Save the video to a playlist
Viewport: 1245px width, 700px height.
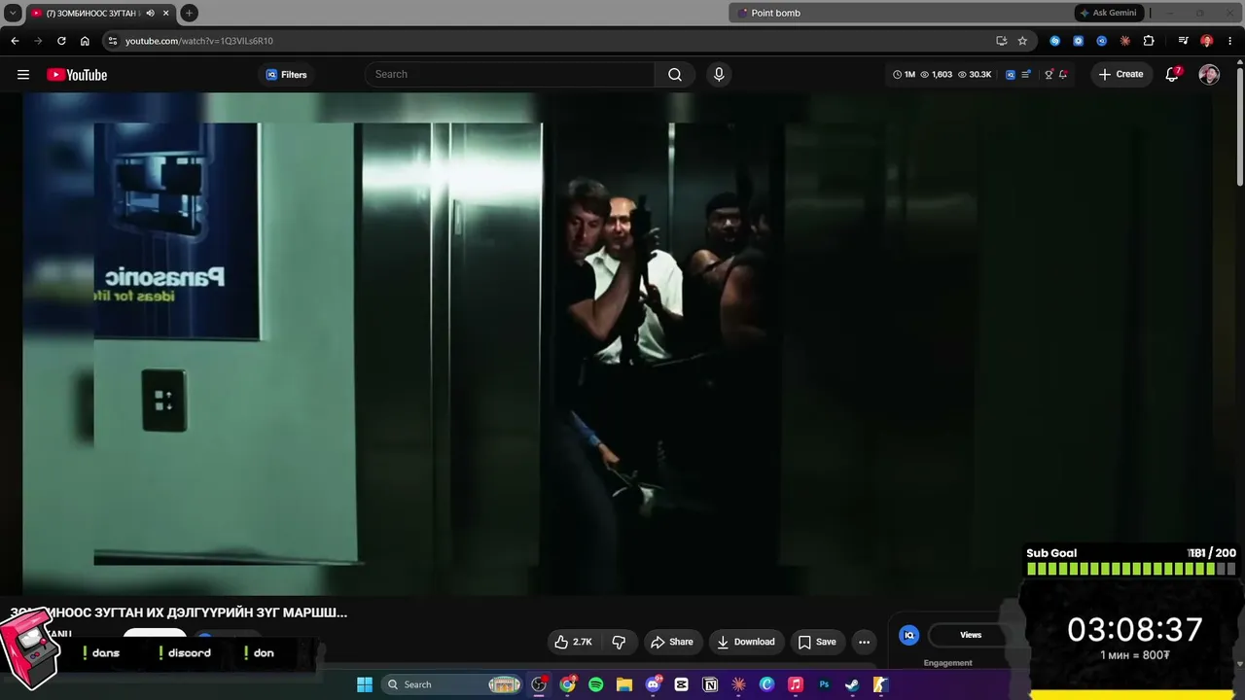pyautogui.click(x=817, y=642)
